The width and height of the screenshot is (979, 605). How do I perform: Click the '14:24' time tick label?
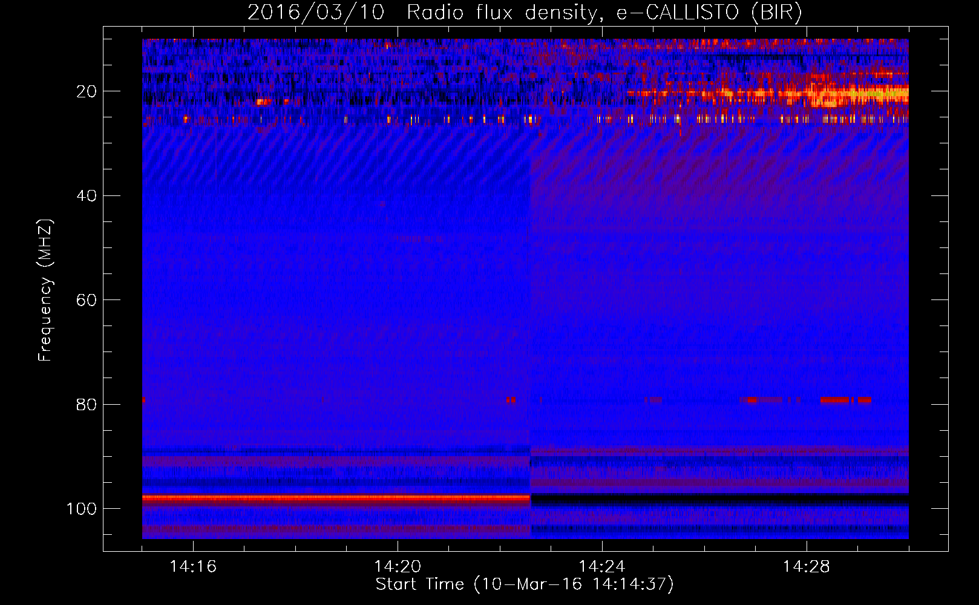(x=602, y=567)
